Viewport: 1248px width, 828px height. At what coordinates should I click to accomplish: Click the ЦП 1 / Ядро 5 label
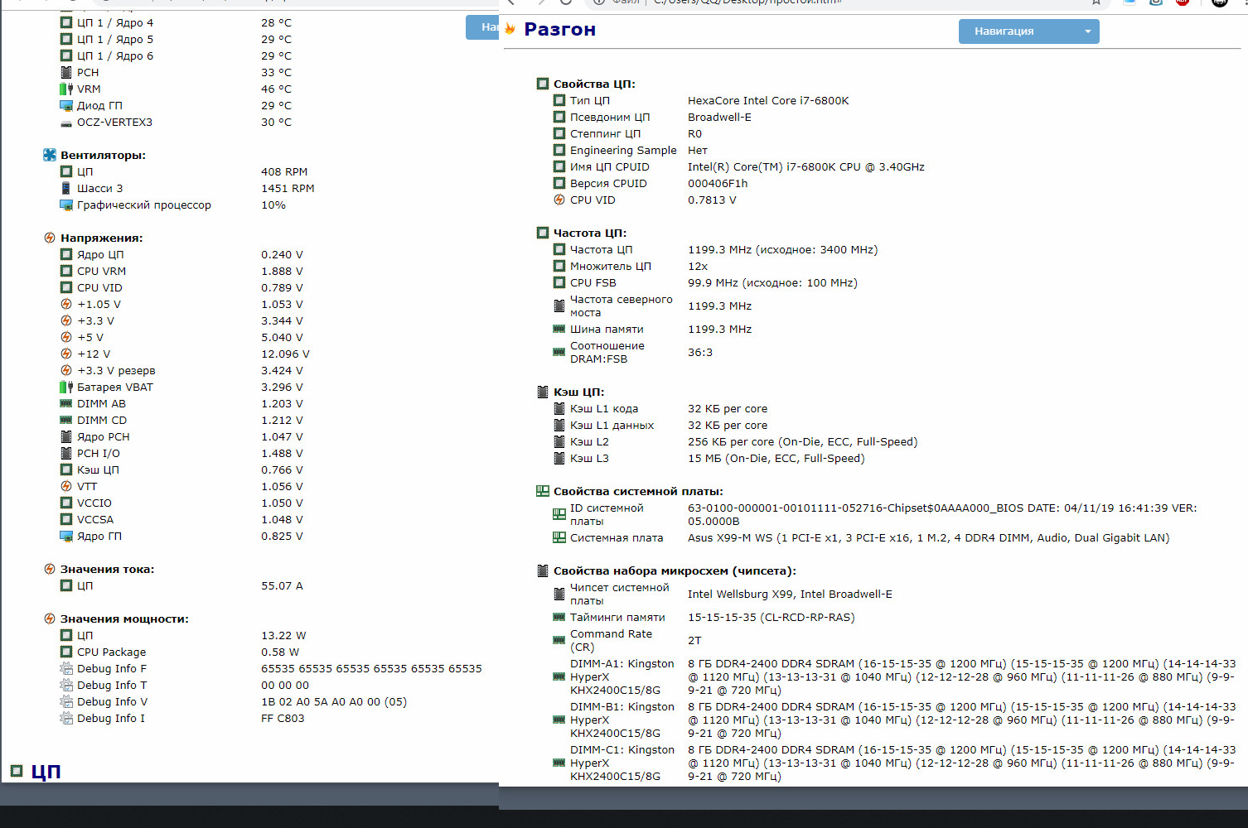coord(115,39)
